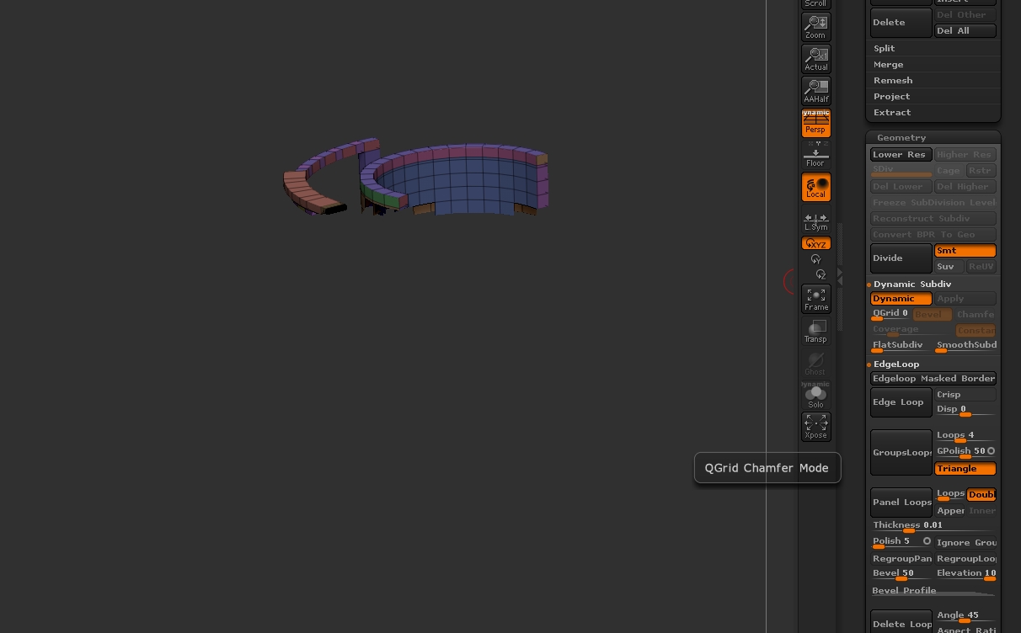The width and height of the screenshot is (1021, 633).
Task: Toggle Local transformations button
Action: coord(815,188)
